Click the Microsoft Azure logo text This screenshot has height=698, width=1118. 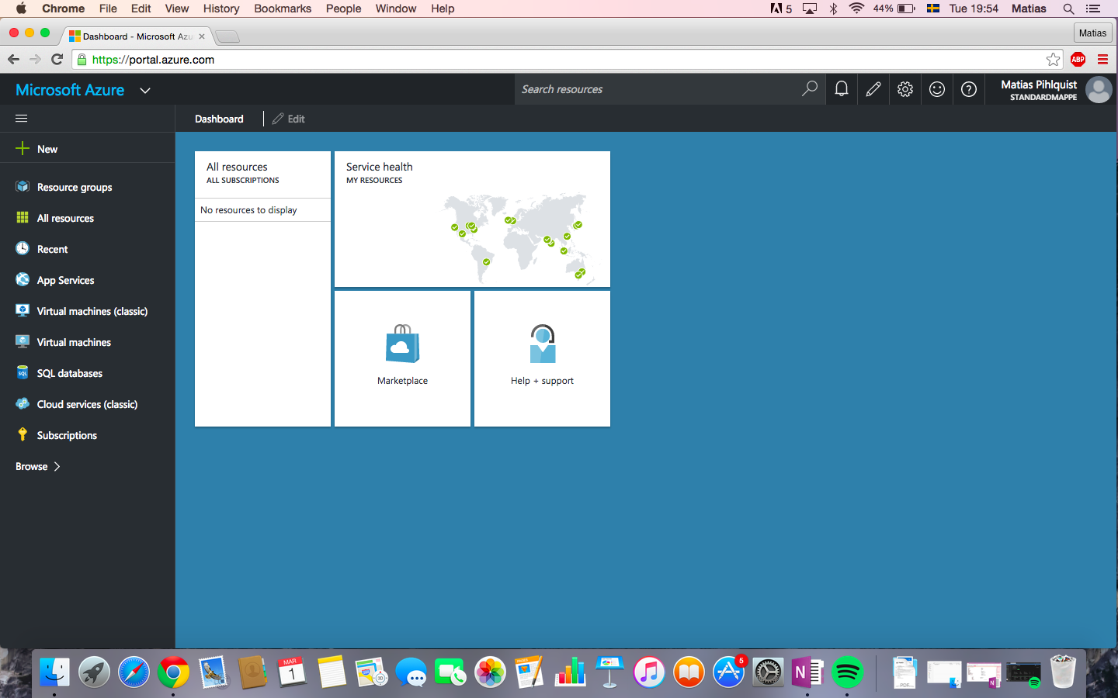(x=70, y=90)
